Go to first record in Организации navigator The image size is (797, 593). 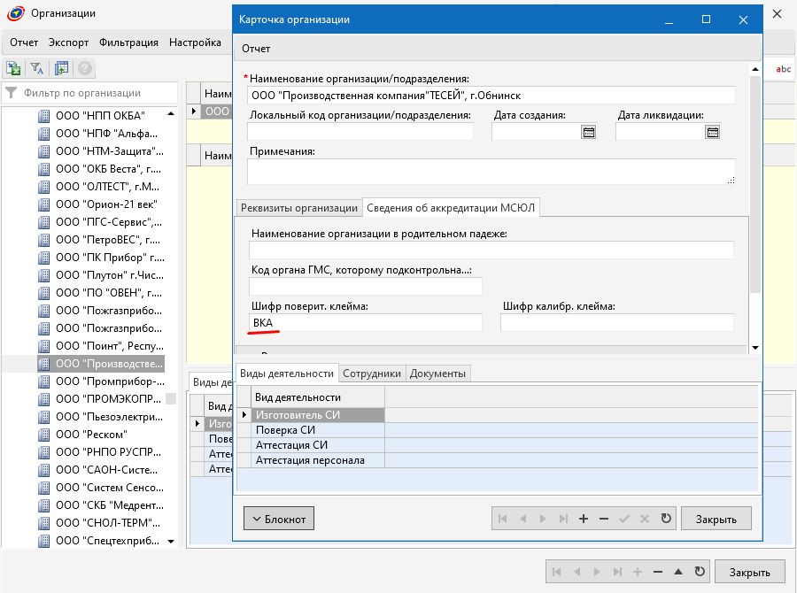click(557, 572)
